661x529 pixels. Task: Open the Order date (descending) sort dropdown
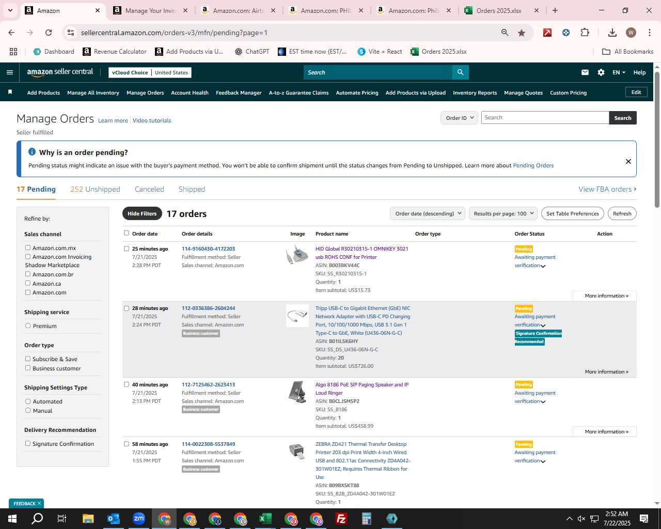428,213
